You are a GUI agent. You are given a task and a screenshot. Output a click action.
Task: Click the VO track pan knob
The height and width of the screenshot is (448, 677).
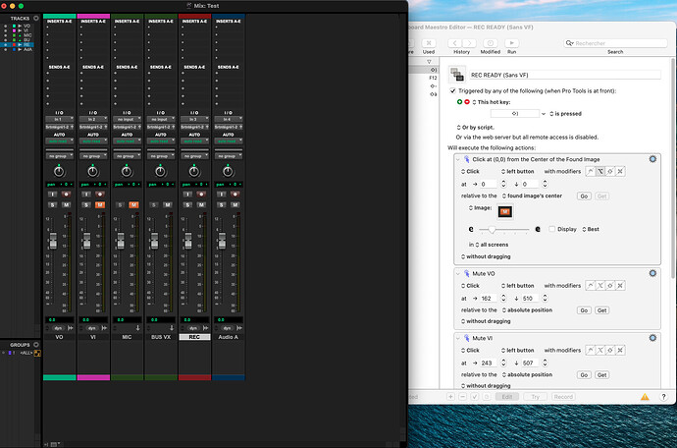click(x=59, y=171)
